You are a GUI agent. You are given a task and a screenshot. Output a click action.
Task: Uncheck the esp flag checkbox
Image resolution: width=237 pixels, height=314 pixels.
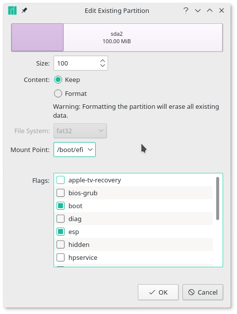pyautogui.click(x=60, y=232)
